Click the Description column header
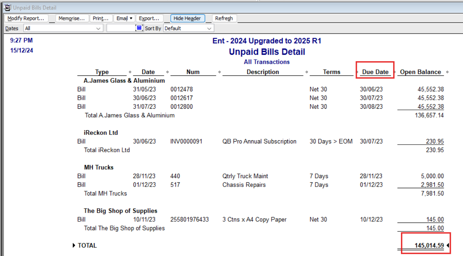Viewport: 463px width, 256px height. point(263,72)
